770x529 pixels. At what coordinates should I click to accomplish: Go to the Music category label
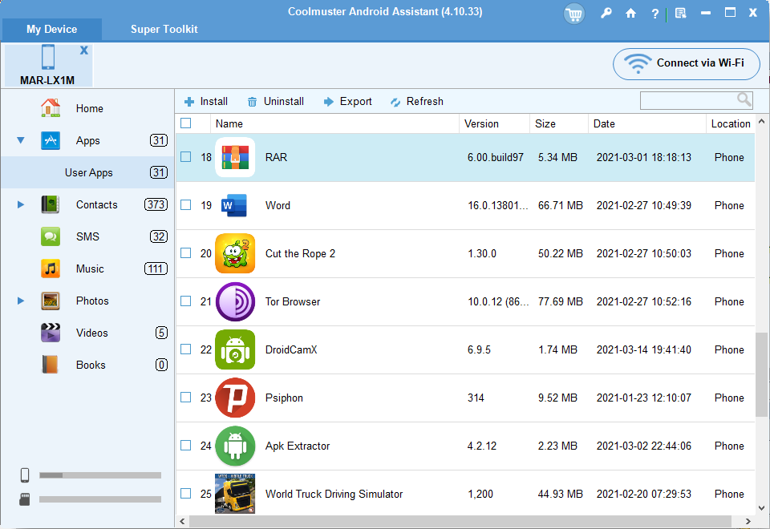pyautogui.click(x=90, y=269)
